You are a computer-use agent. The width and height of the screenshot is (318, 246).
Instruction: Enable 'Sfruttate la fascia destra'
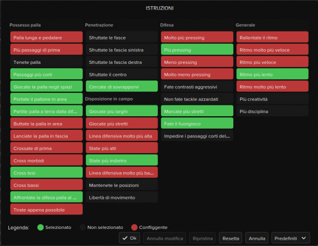pos(122,62)
